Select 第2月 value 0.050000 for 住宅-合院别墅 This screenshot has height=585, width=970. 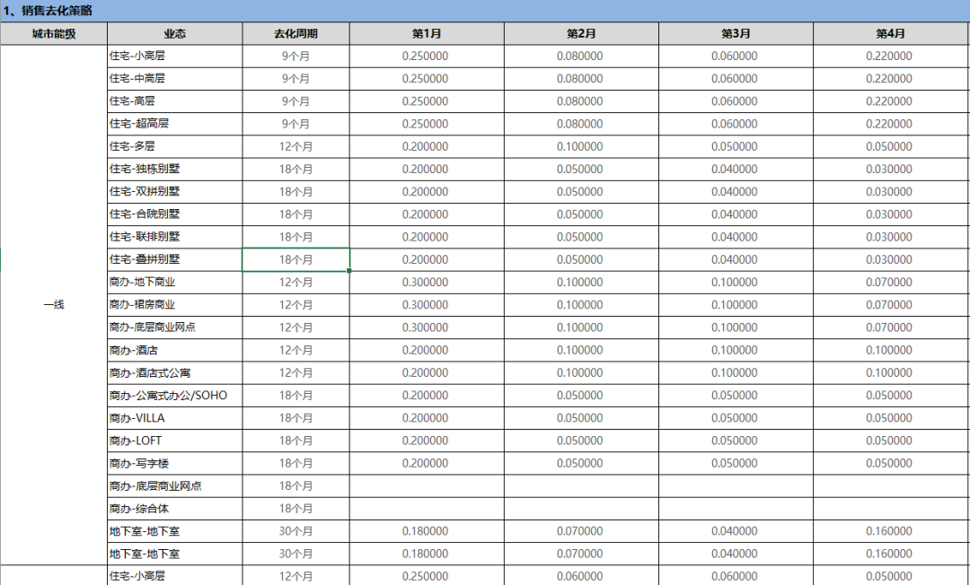(x=581, y=214)
